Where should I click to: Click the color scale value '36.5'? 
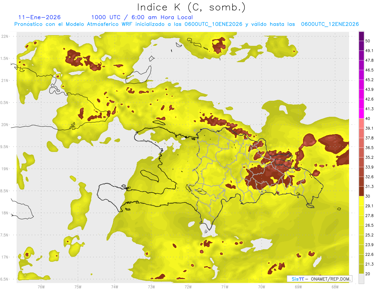pyautogui.click(x=369, y=148)
